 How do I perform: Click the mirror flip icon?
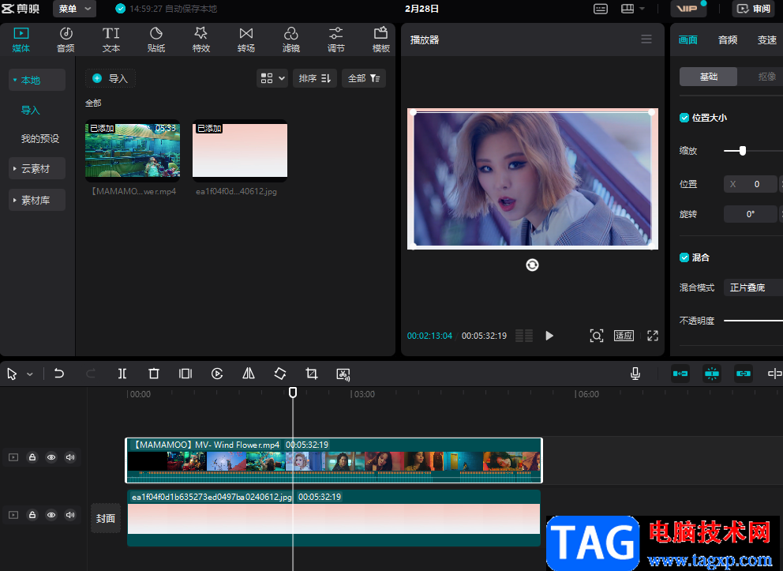(249, 374)
